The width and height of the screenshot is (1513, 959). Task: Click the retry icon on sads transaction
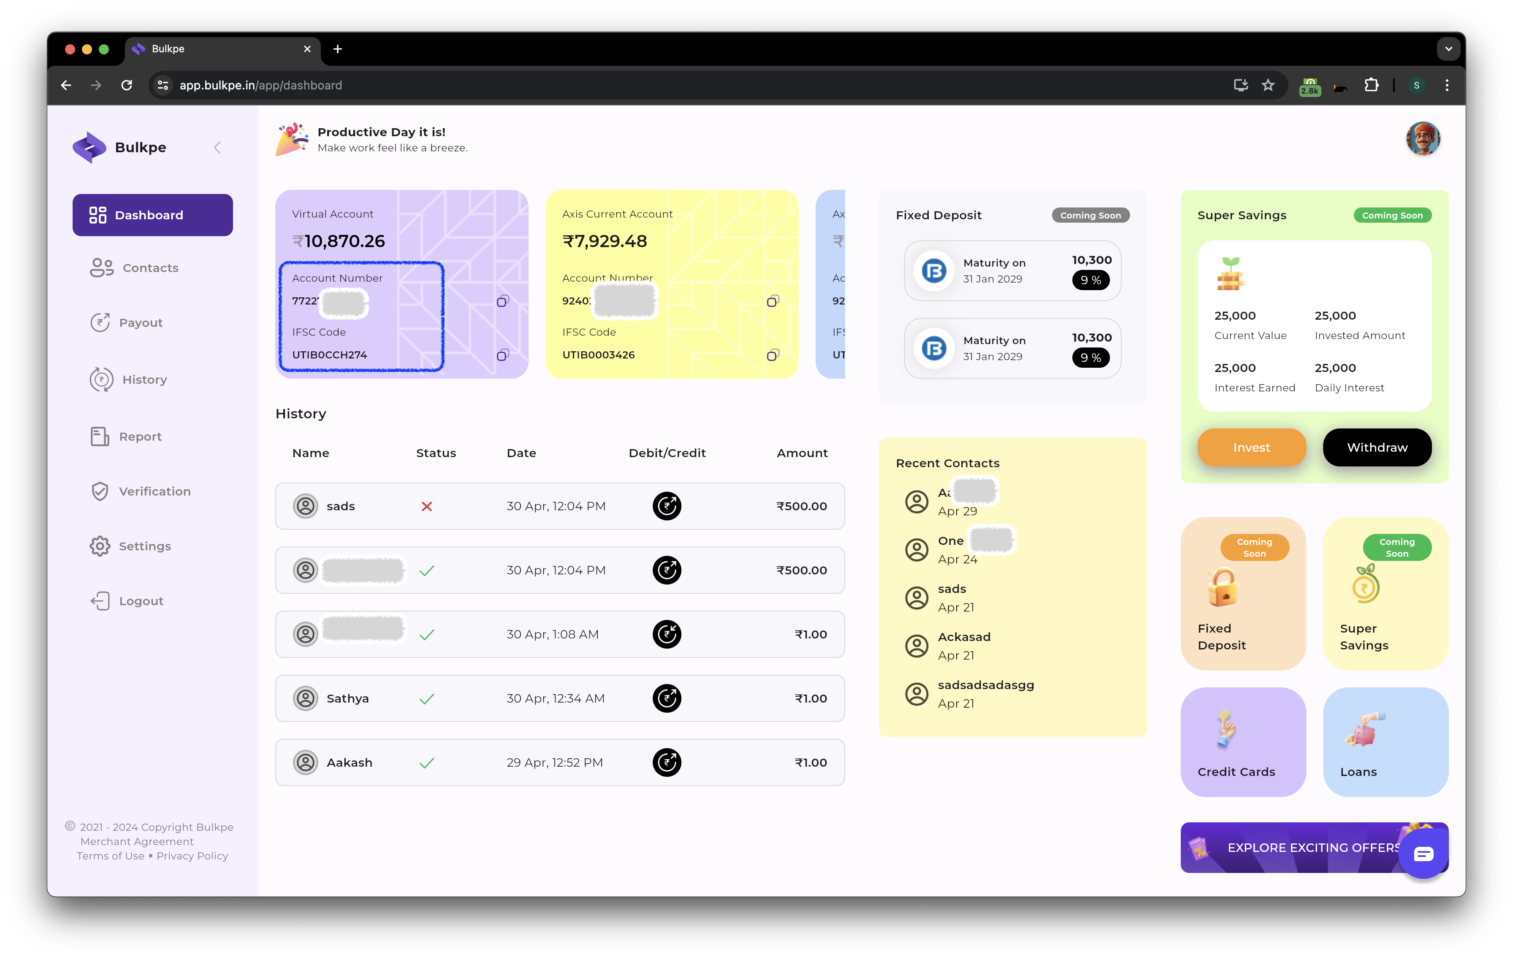coord(666,505)
